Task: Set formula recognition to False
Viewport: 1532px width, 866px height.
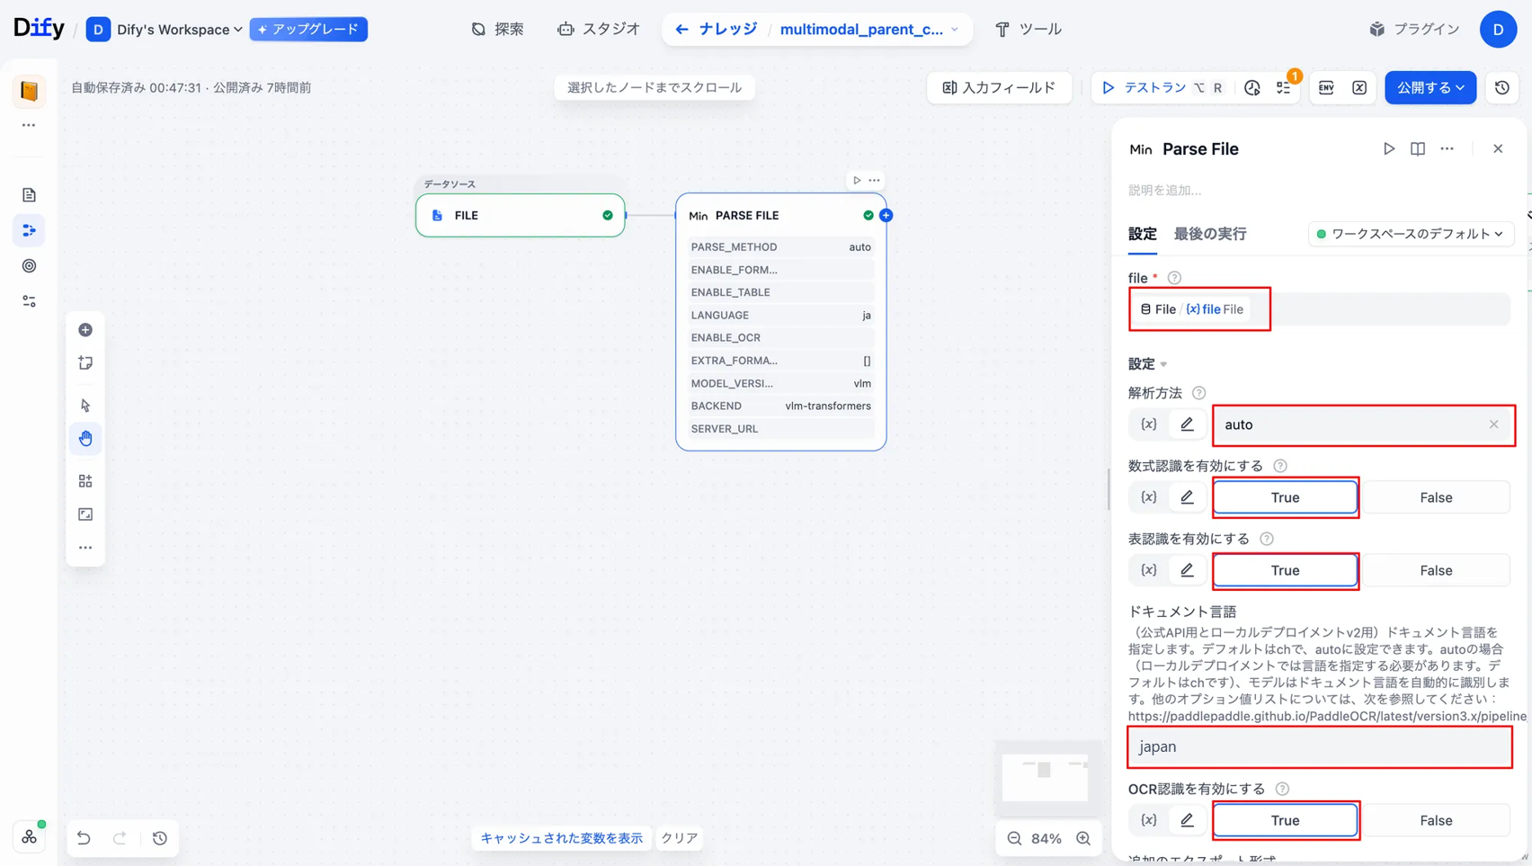Action: pos(1435,497)
